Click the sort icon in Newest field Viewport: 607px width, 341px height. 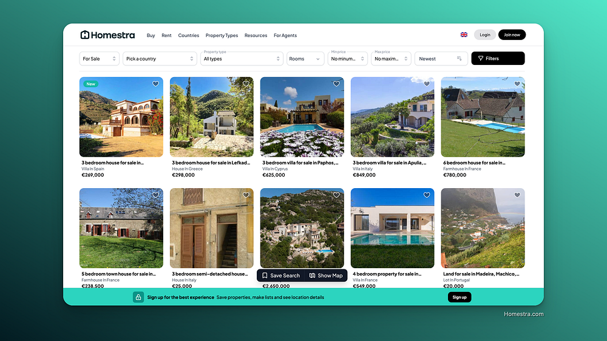(459, 58)
